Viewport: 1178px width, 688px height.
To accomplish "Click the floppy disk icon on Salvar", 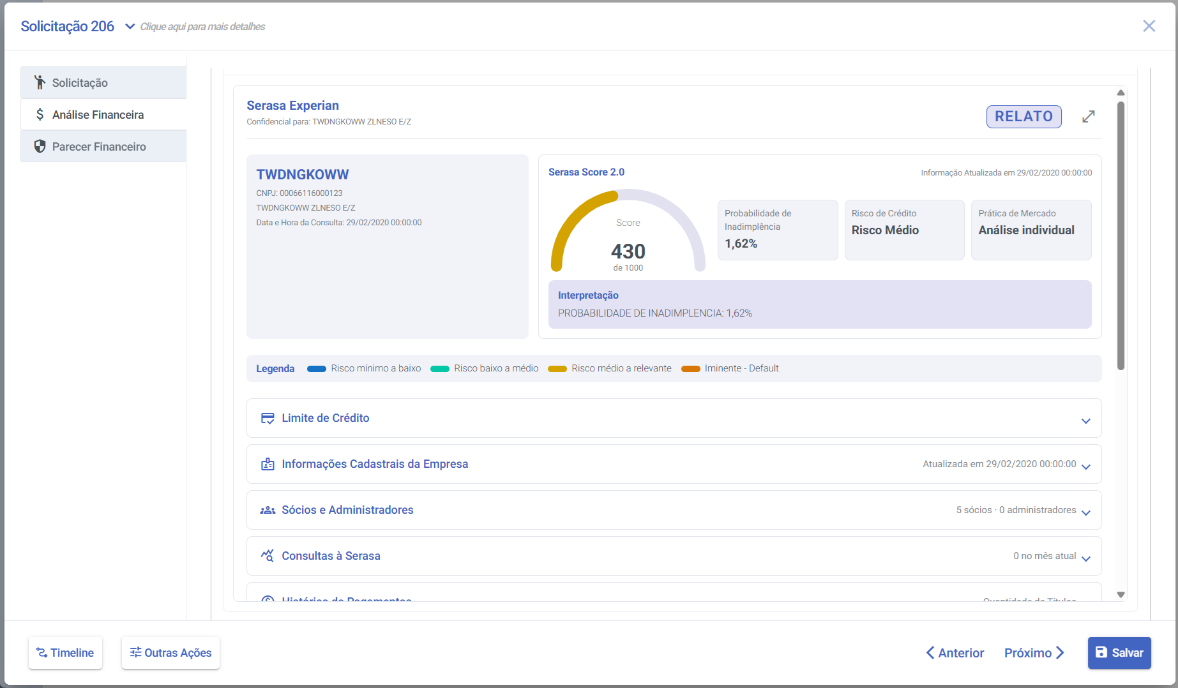I will click(x=1101, y=652).
